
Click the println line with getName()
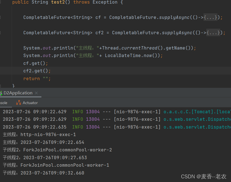coord(110,48)
